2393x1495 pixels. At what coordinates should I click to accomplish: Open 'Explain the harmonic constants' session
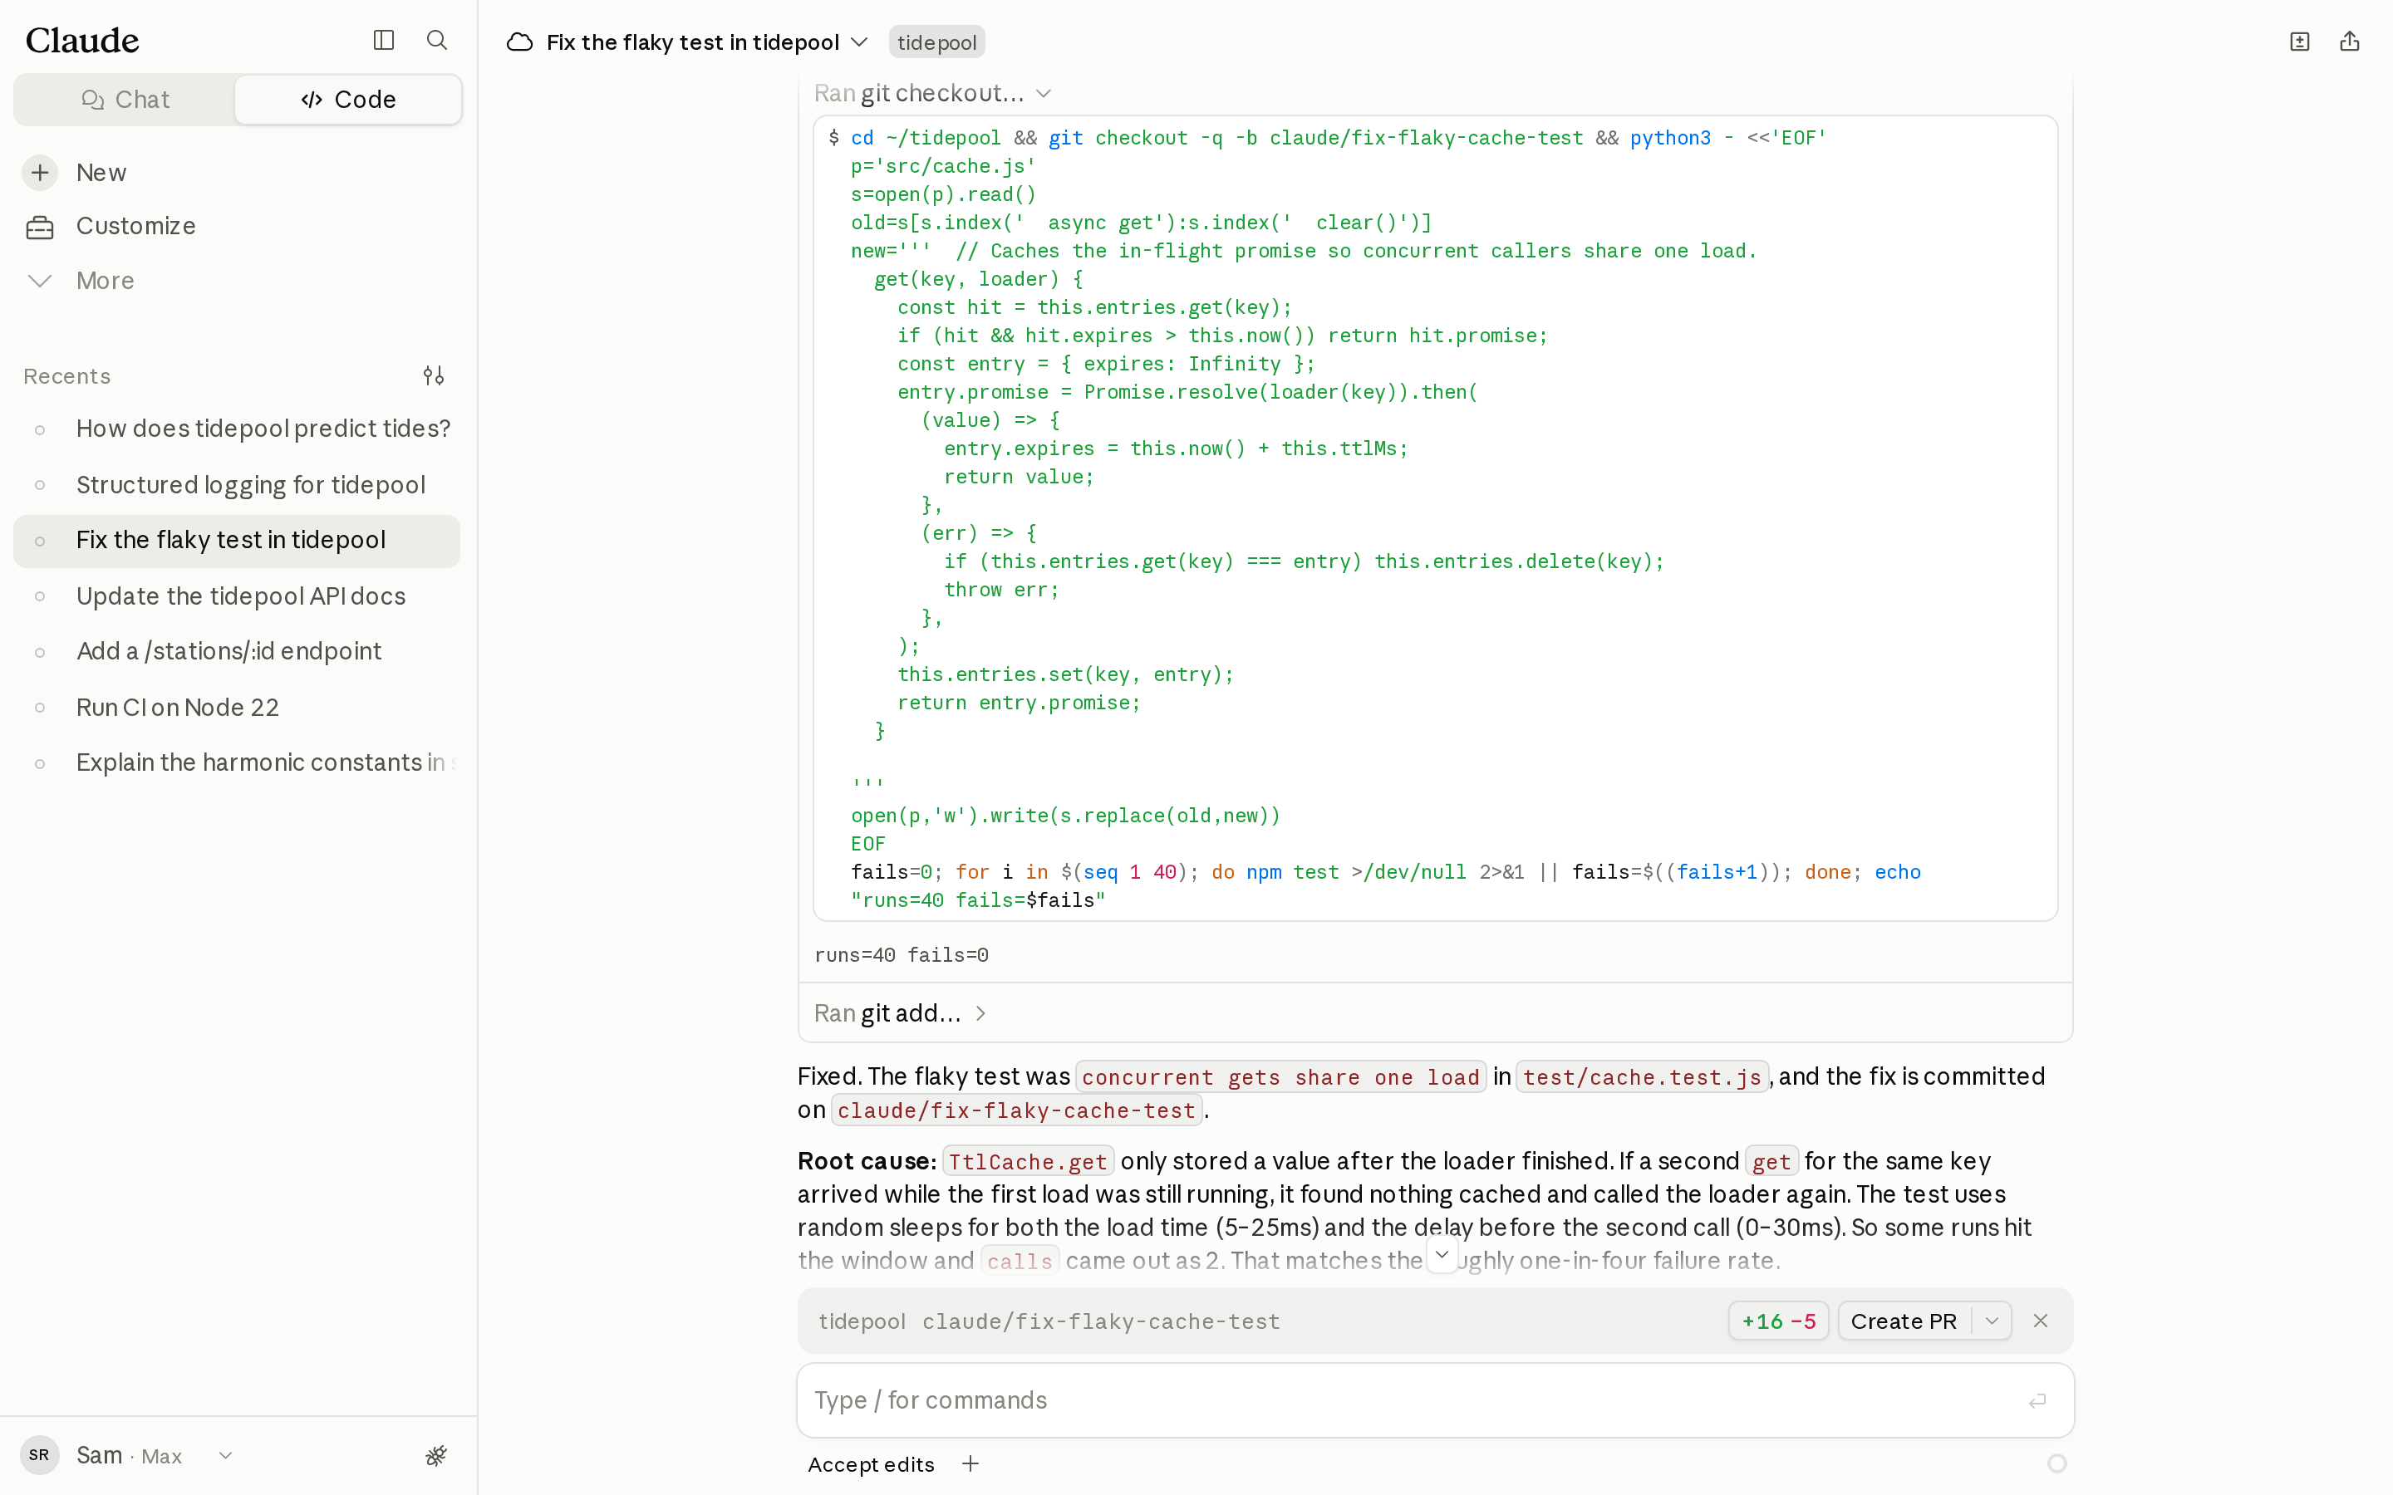point(238,763)
